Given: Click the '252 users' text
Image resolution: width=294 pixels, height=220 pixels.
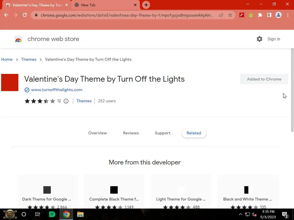Looking at the screenshot, I should tap(107, 101).
